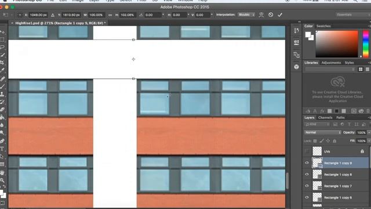Screen dimensions: 371x209
Task: Hide Rectangle 1 copy 9 layer
Action: 307,163
